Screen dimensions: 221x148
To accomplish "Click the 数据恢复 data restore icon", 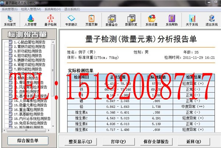I will click(131, 20).
